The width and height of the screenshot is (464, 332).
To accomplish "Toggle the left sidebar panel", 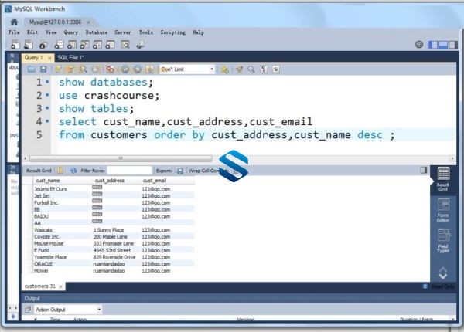I will point(433,45).
